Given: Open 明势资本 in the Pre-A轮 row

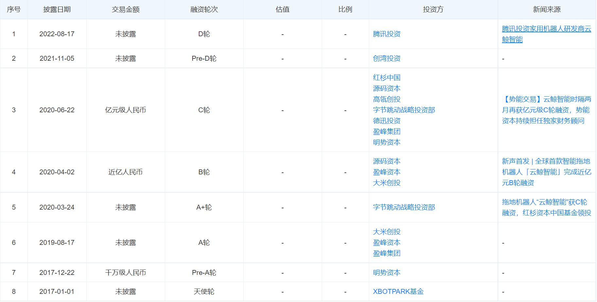Looking at the screenshot, I should point(386,273).
